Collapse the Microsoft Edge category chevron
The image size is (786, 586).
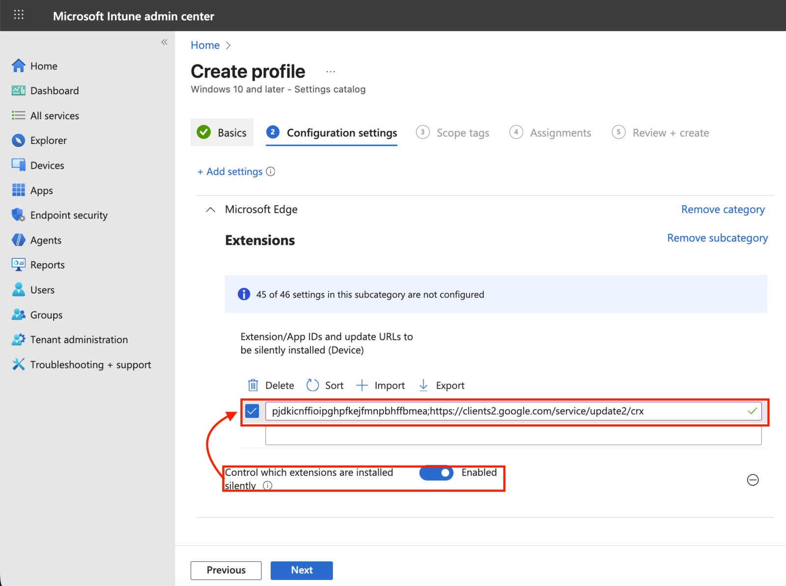coord(210,209)
